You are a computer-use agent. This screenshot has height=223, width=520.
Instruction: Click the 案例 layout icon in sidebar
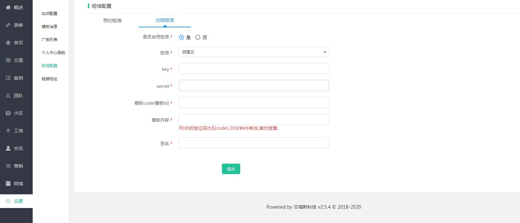8,78
